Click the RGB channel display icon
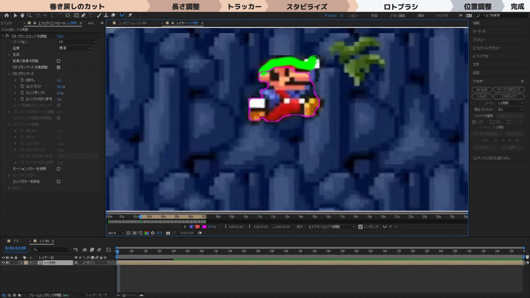Image resolution: width=530 pixels, height=298 pixels. [146, 233]
